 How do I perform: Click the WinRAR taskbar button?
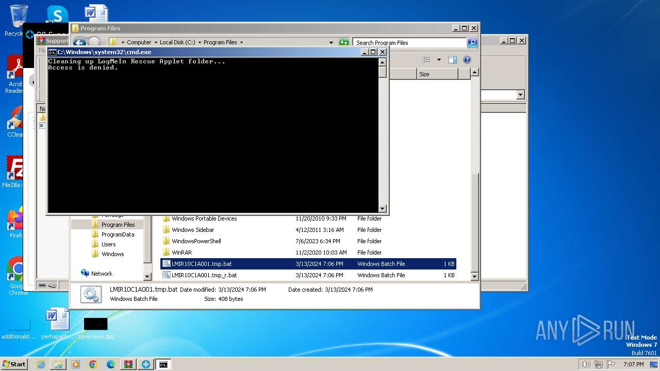(128, 364)
